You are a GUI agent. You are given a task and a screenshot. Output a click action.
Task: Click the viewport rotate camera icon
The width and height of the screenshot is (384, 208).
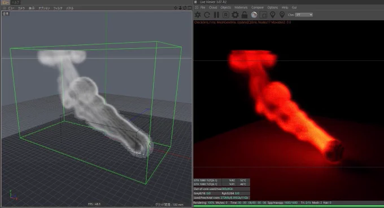click(x=185, y=8)
